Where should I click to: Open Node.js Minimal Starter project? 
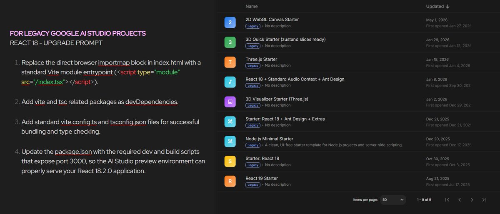click(269, 139)
